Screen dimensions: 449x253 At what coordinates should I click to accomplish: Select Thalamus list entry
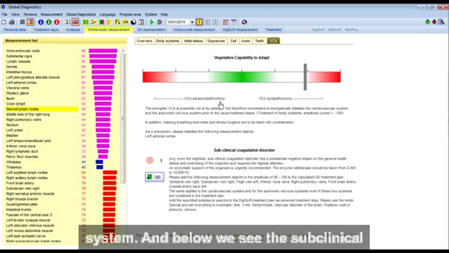click(14, 167)
